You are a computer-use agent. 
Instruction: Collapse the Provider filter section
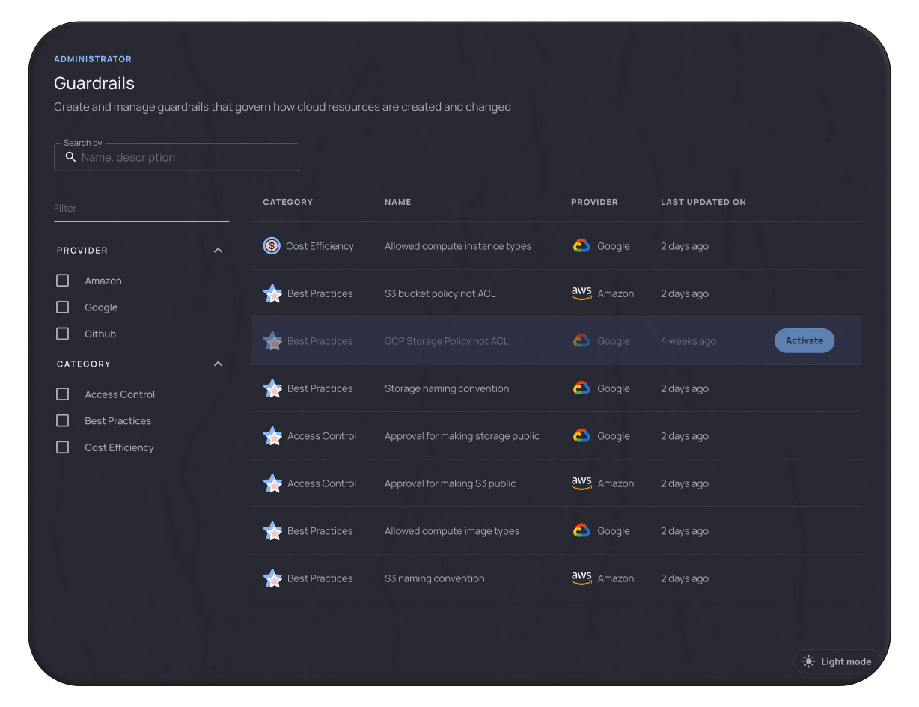(x=218, y=251)
